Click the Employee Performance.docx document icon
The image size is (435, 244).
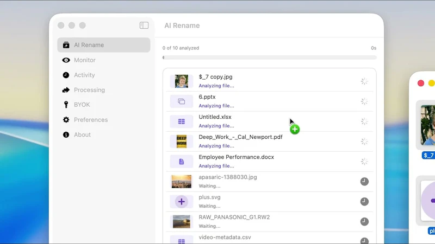[x=182, y=162]
